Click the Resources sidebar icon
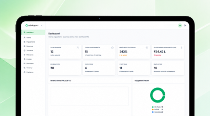This screenshot has width=210, height=116. [x=24, y=46]
